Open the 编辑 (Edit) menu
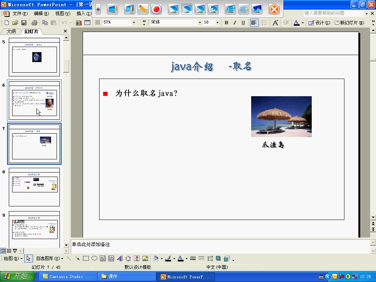Viewport: 376px width, 282px height. 41,14
